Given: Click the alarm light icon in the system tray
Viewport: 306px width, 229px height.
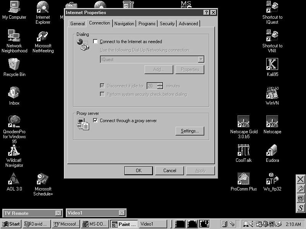Looking at the screenshot, I should coord(246,224).
